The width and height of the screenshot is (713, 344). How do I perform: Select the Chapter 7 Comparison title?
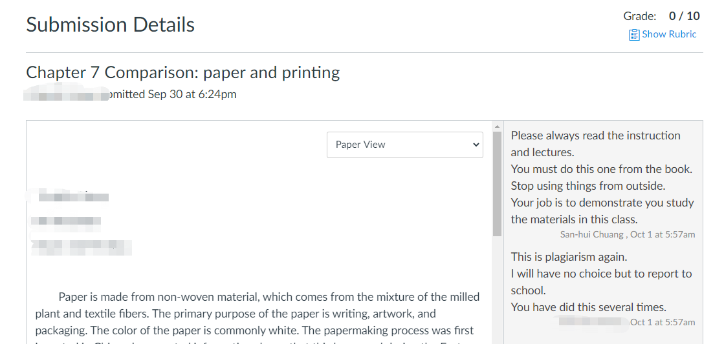183,73
